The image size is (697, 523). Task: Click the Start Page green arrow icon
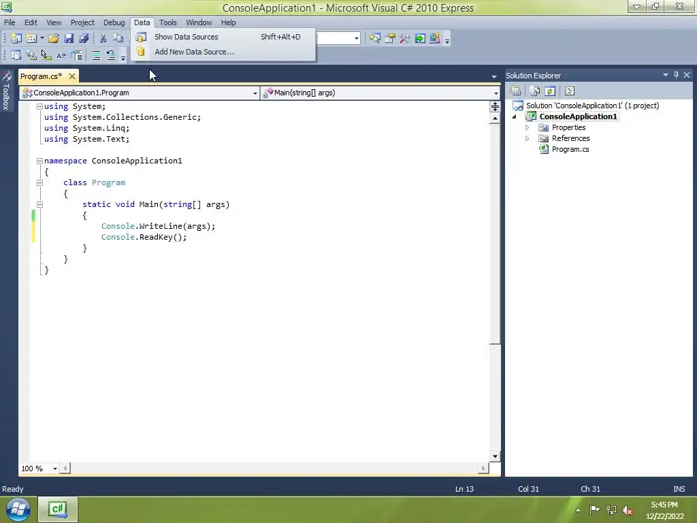(x=419, y=39)
